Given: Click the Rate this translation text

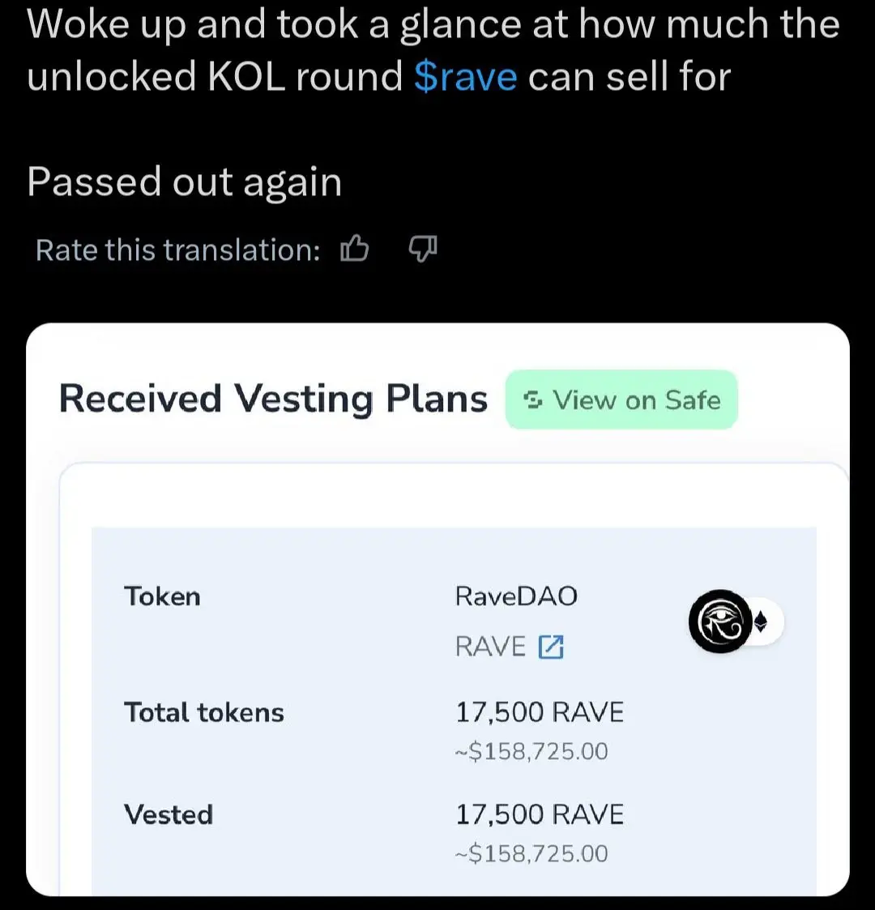Looking at the screenshot, I should pyautogui.click(x=178, y=250).
